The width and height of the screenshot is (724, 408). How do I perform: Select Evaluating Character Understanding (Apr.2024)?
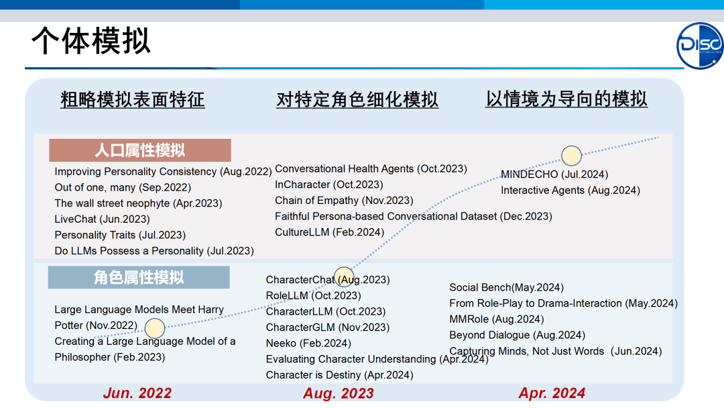(x=377, y=359)
